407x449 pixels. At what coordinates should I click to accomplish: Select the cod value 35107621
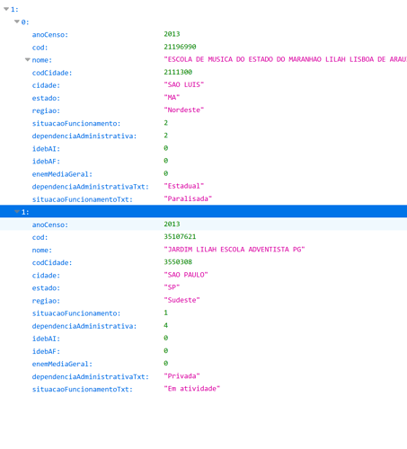click(x=180, y=237)
